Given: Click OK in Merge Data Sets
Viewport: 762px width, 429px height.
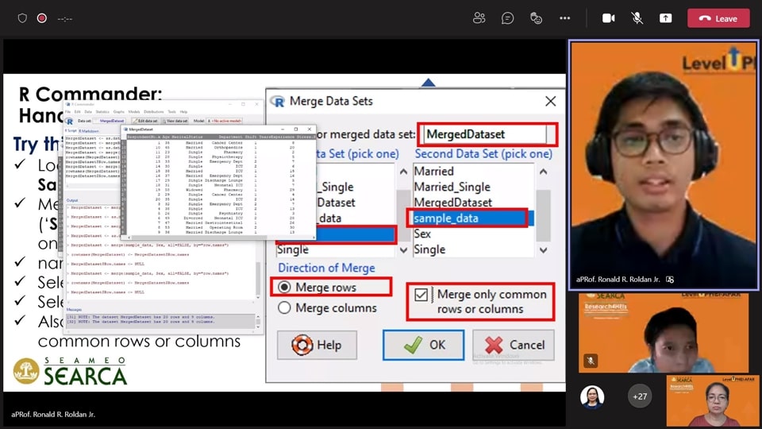Looking at the screenshot, I should pos(424,346).
